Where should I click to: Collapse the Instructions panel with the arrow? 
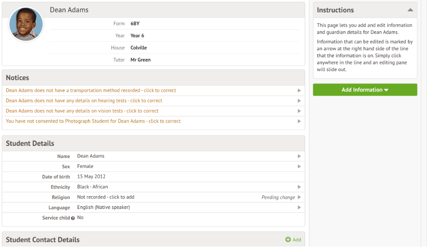[410, 10]
